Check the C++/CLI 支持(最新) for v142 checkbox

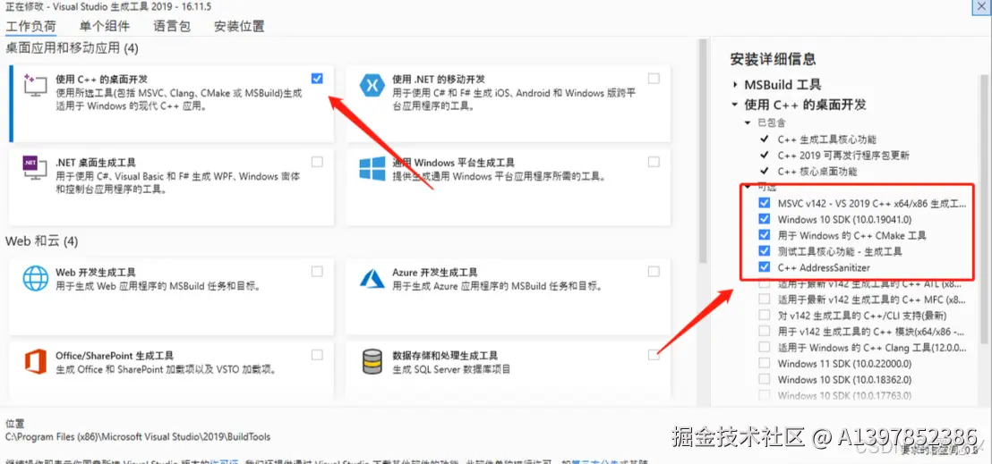(x=765, y=316)
